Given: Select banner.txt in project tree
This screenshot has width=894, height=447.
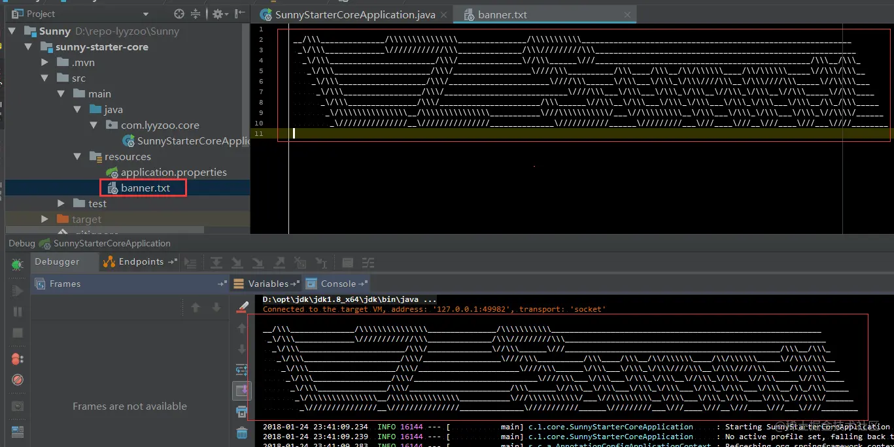Looking at the screenshot, I should click(139, 188).
